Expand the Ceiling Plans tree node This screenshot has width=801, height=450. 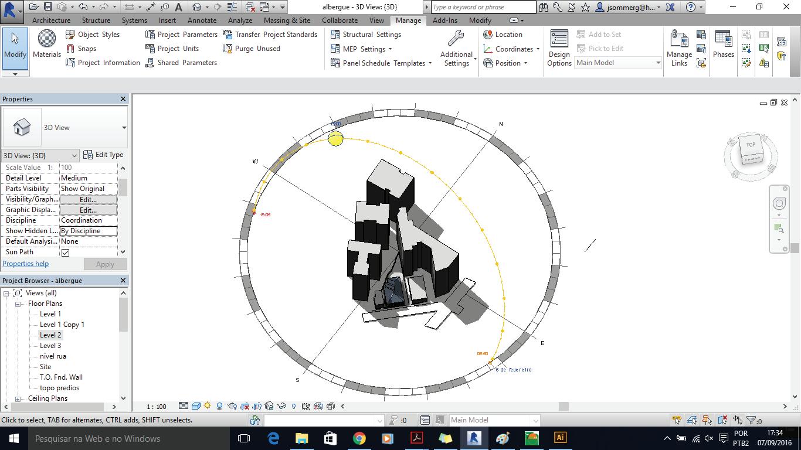18,398
